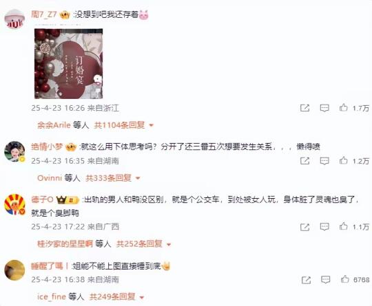Share the comment by 周7_Z7

[x=305, y=108]
